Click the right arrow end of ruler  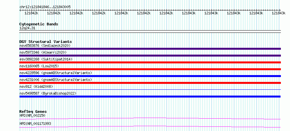pos(280,10)
